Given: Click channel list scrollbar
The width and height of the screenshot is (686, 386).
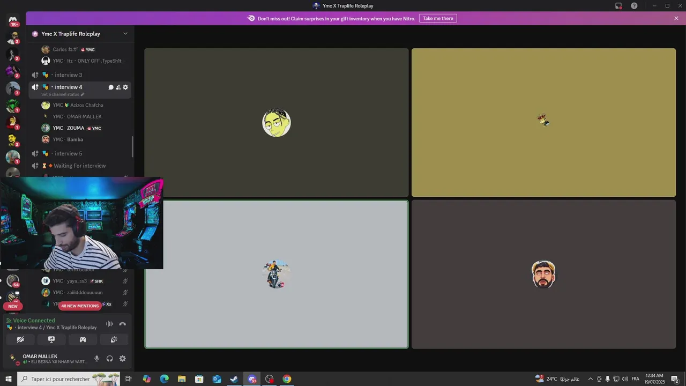Looking at the screenshot, I should 132,147.
